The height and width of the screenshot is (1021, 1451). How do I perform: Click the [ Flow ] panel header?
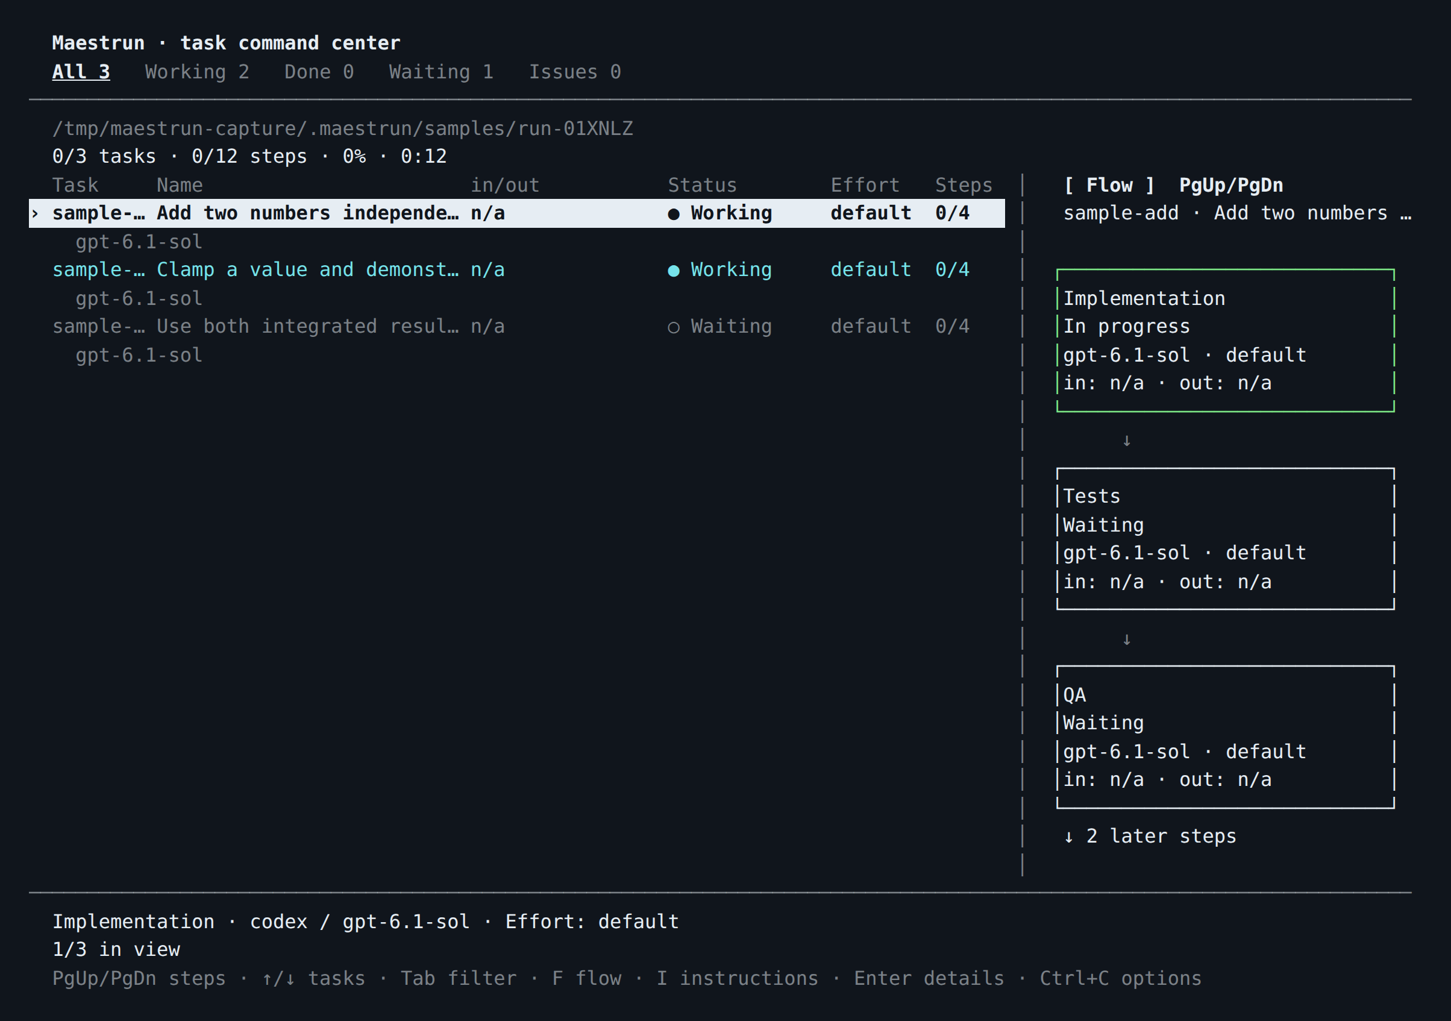(x=1109, y=185)
